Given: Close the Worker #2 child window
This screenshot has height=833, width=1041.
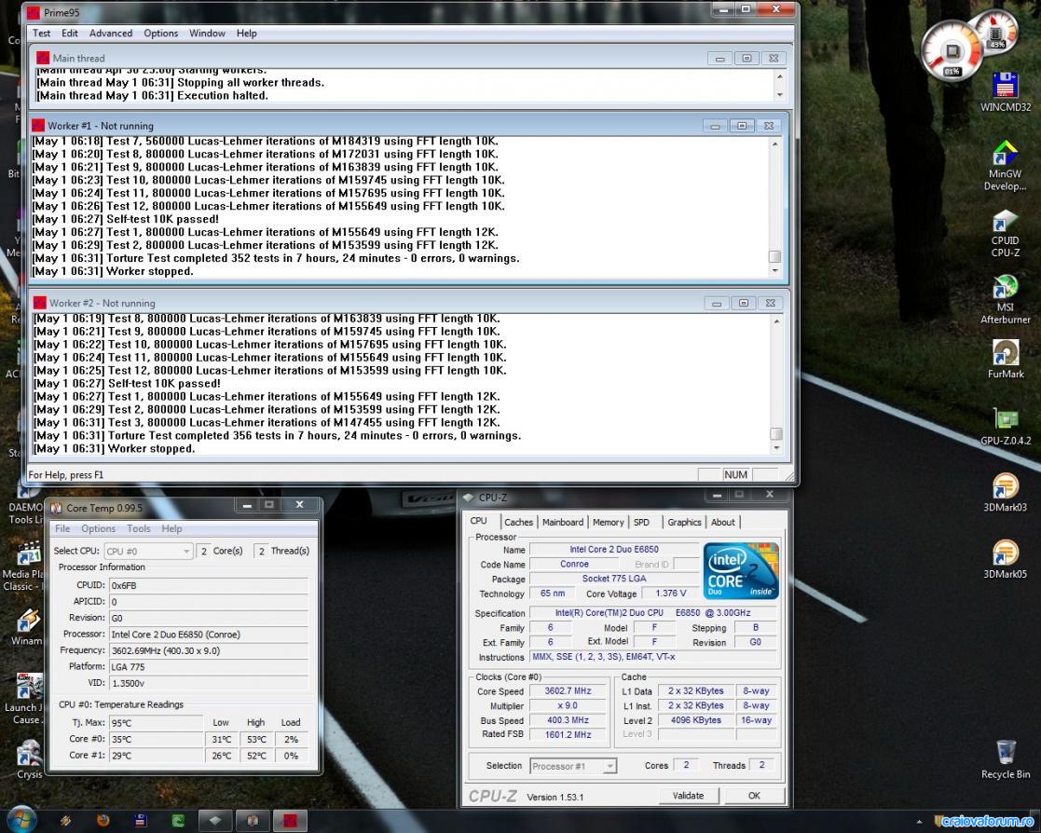Looking at the screenshot, I should point(770,303).
